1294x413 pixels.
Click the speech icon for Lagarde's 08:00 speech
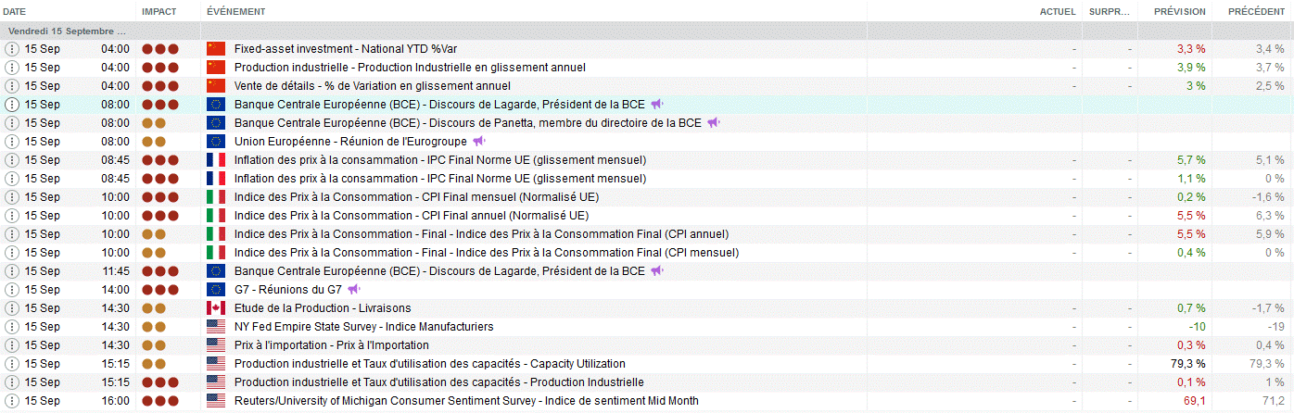coord(656,104)
